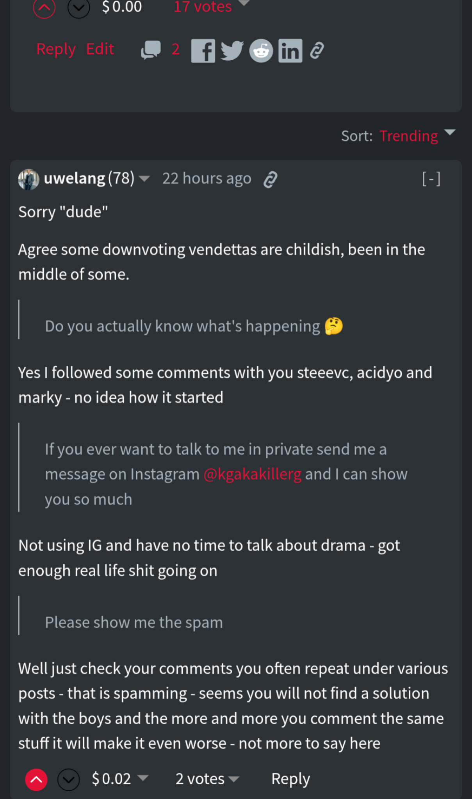
Task: Downvote uwelang's comment
Action: pyautogui.click(x=69, y=779)
